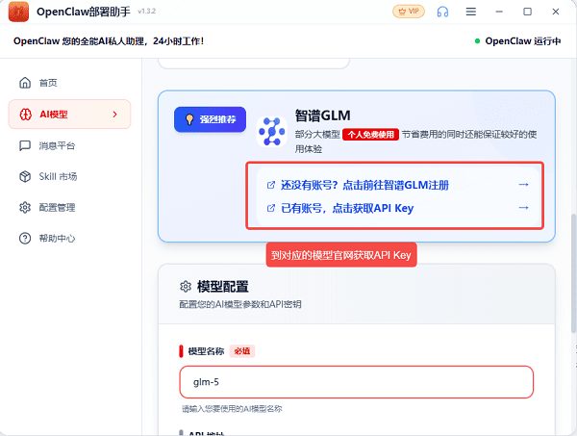Click the chat bubble icon beside 消息平台
The height and width of the screenshot is (436, 577).
pyautogui.click(x=25, y=146)
